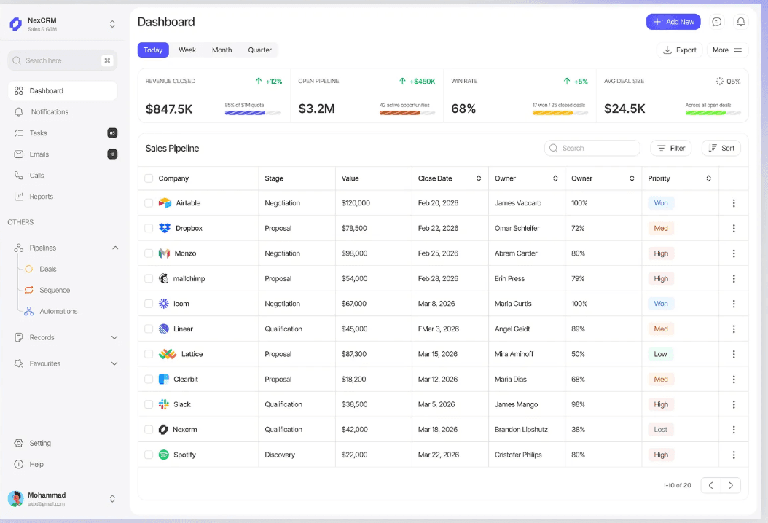The image size is (768, 523).
Task: Collapse the Pipelines section
Action: [115, 247]
